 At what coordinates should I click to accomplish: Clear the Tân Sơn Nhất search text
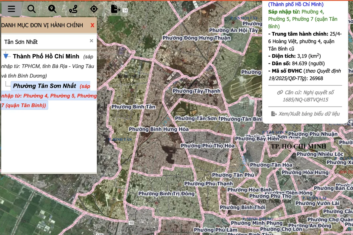(91, 41)
